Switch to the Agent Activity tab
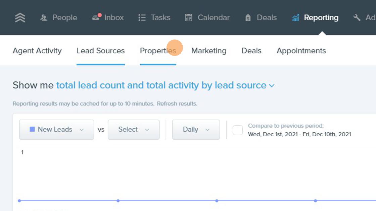376x211 pixels. tap(37, 51)
